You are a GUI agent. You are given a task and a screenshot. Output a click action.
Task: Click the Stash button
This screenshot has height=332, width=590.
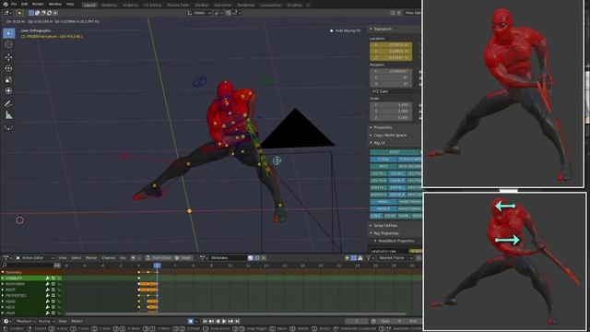coord(183,258)
